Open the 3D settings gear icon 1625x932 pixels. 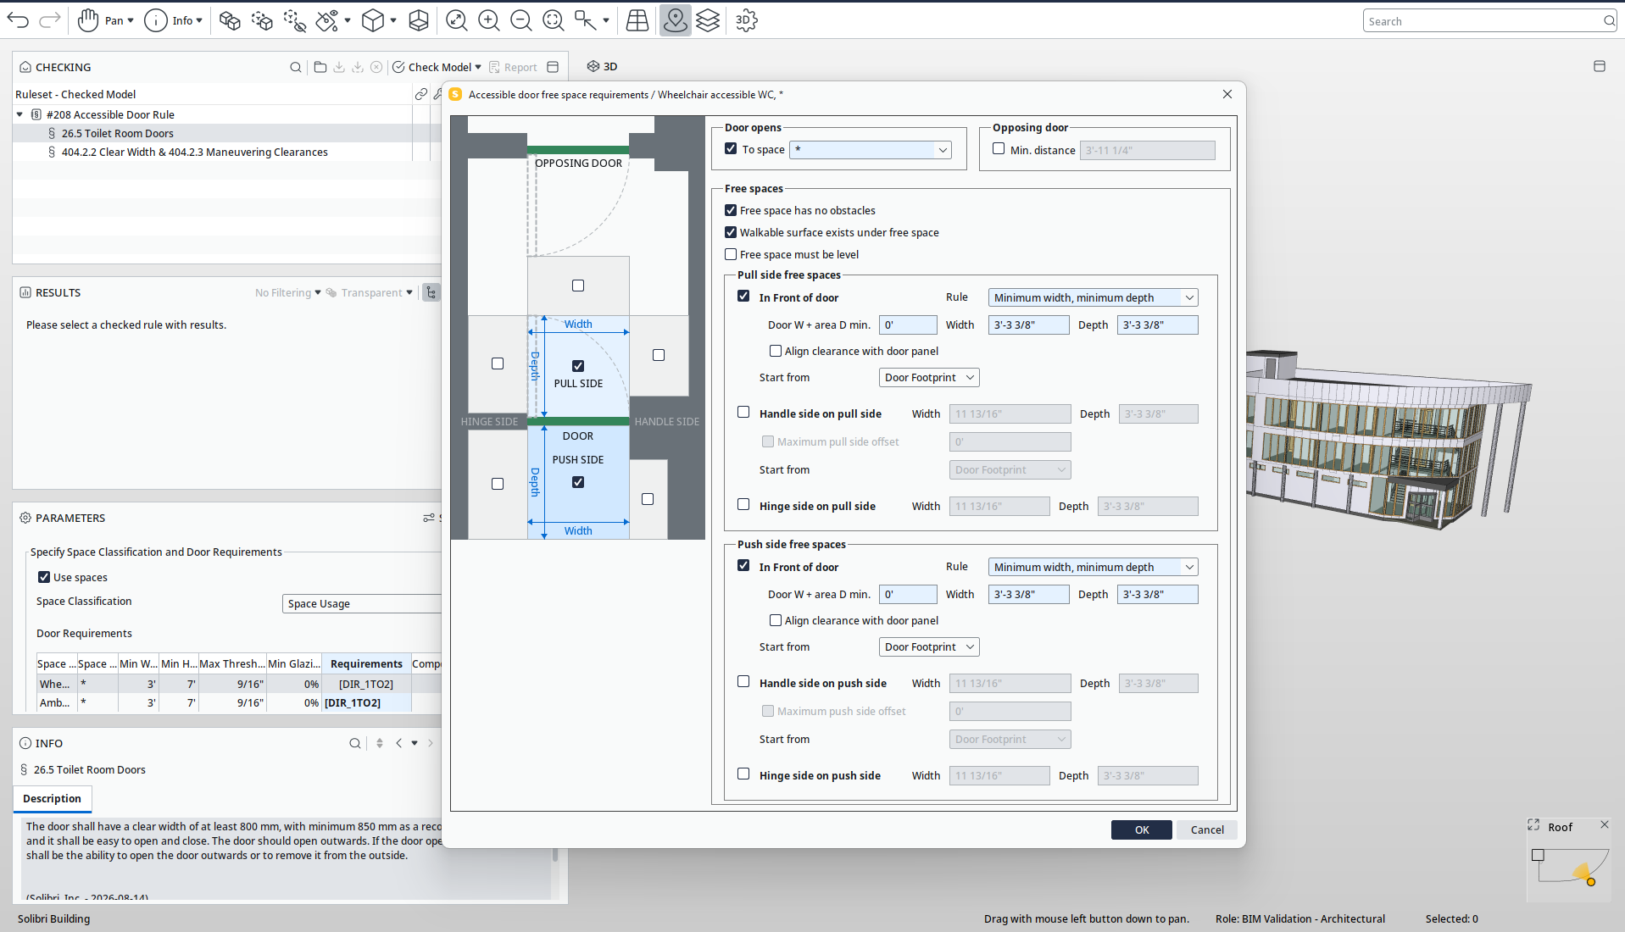coord(746,20)
